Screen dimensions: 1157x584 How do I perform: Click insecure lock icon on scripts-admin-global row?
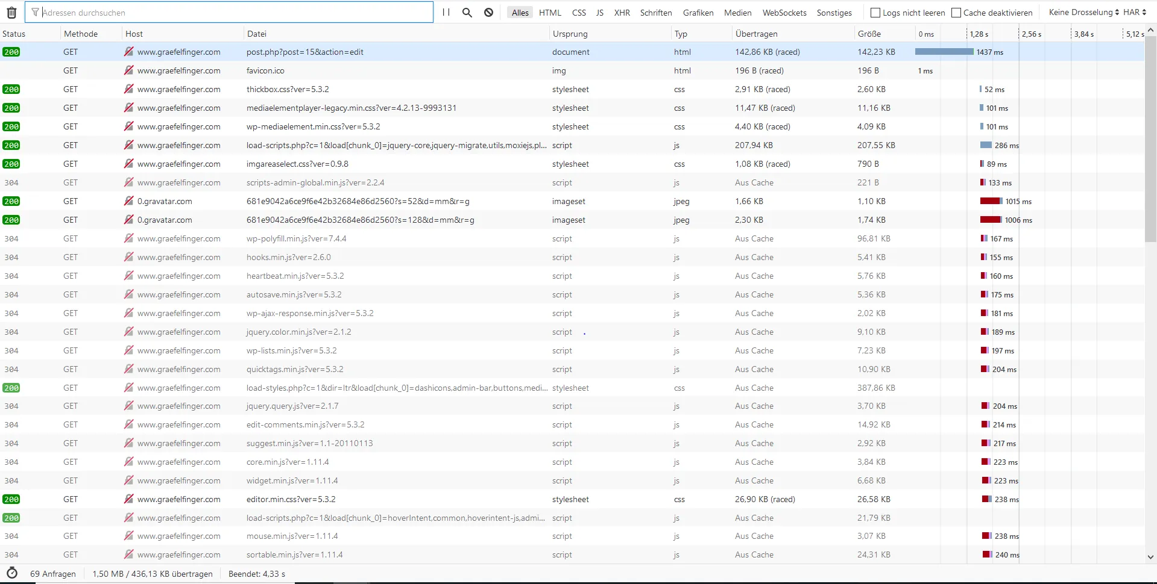(x=128, y=182)
